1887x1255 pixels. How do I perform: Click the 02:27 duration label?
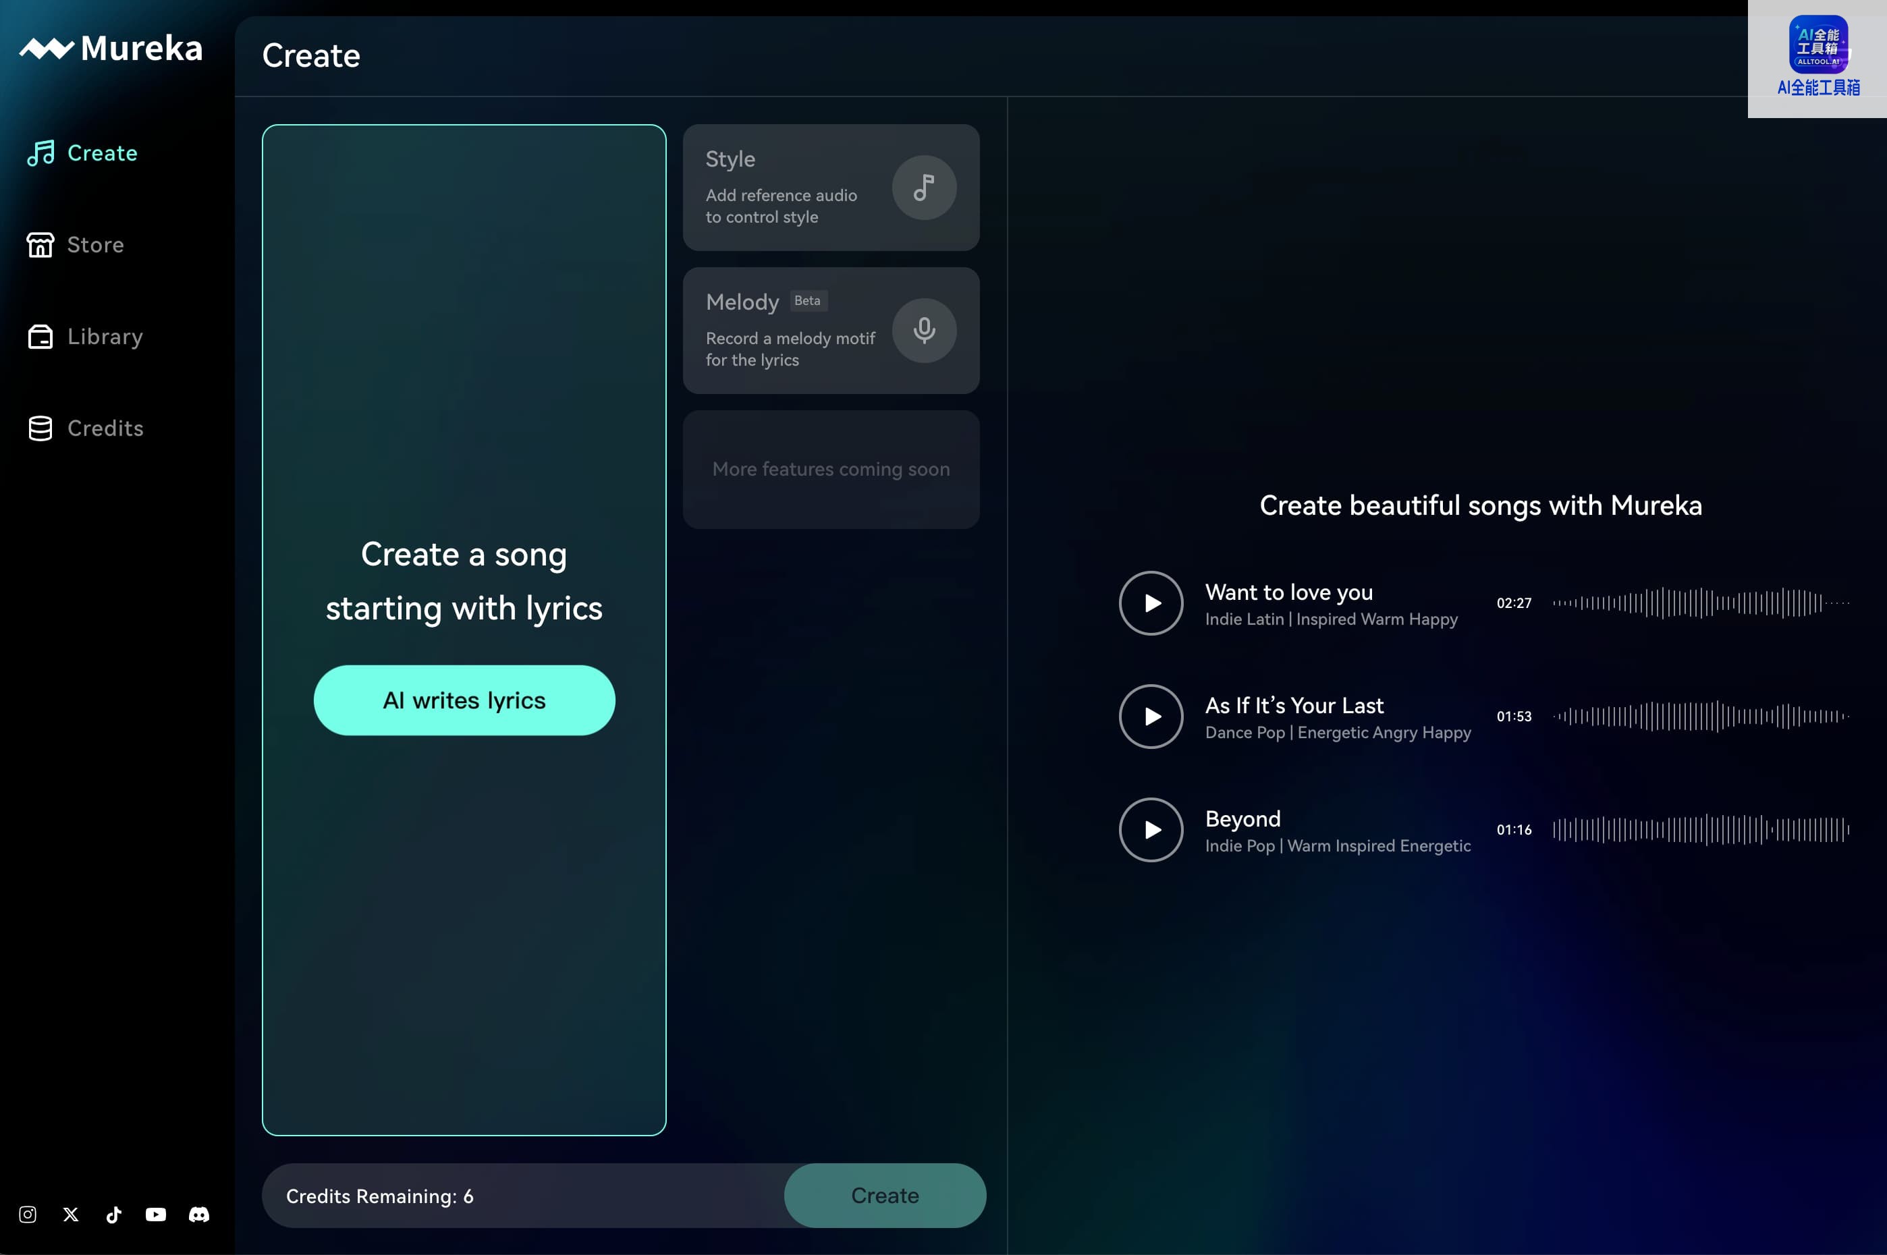tap(1514, 603)
